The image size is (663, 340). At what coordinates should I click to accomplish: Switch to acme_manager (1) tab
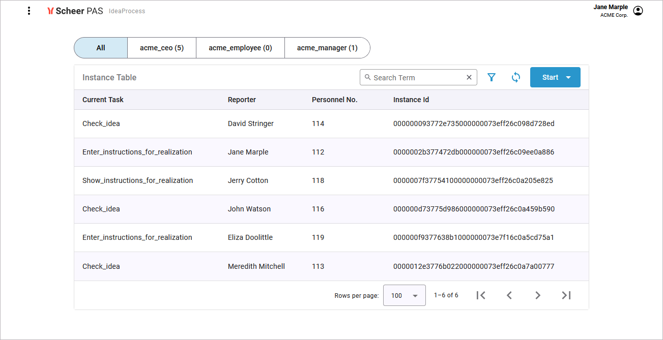coord(327,48)
